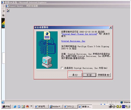Open 详细信息(M) details
This screenshot has width=131, height=110.
[x=104, y=75]
